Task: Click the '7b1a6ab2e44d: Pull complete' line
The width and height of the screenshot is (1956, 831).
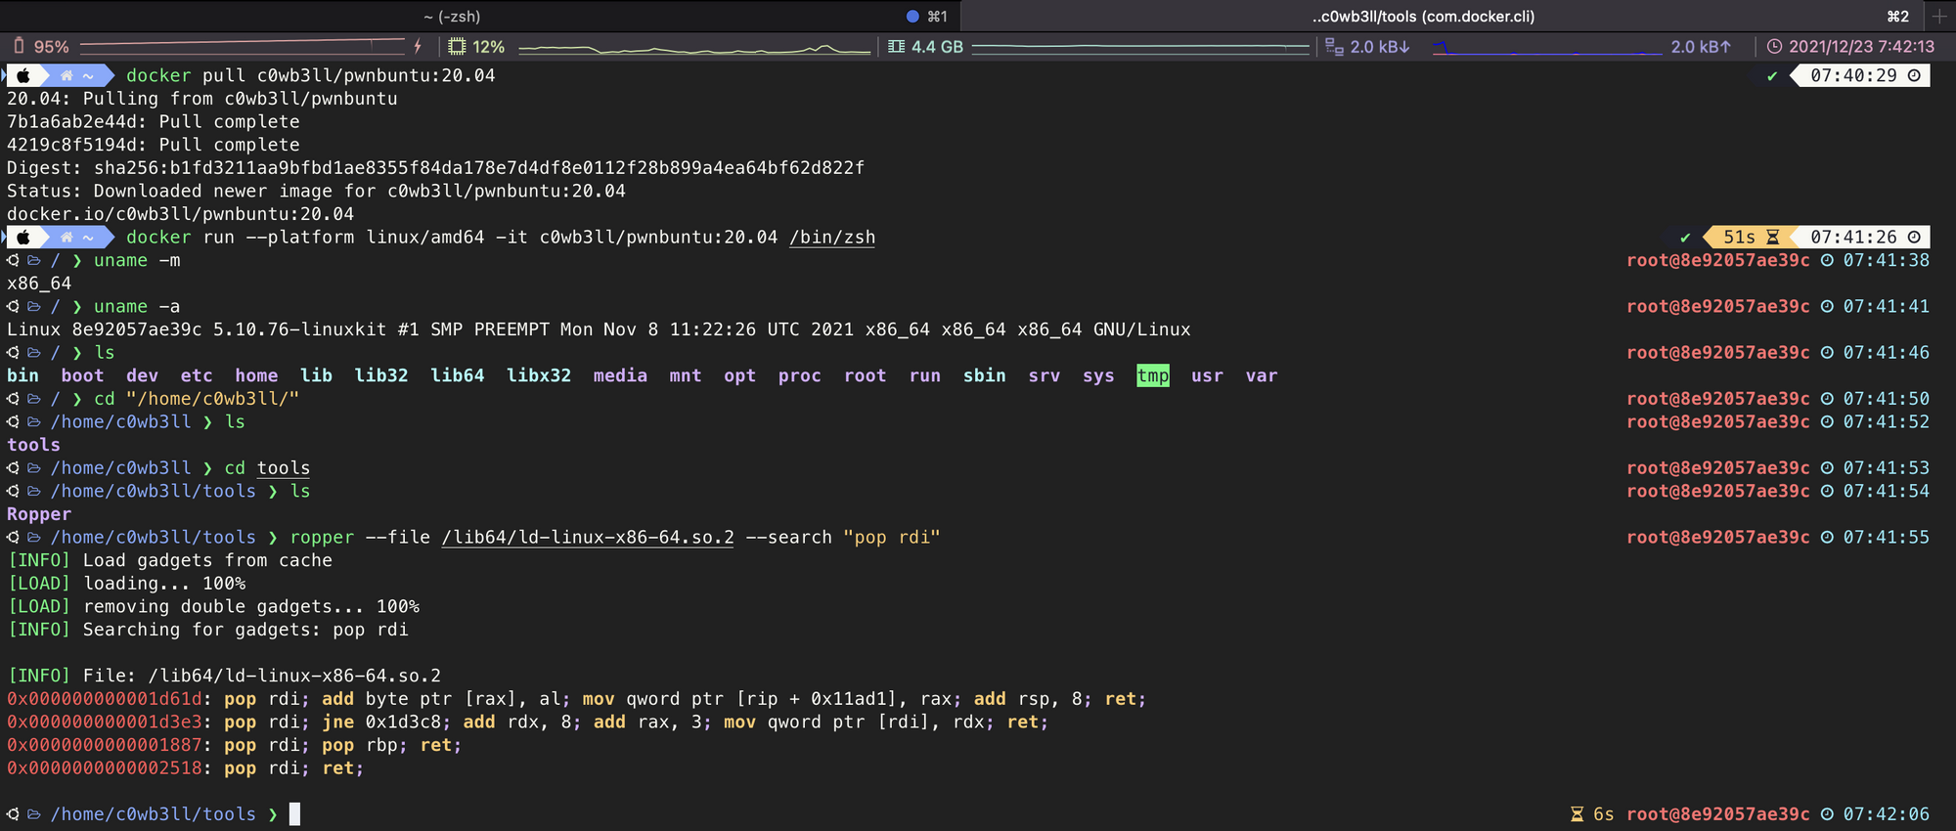Action: (x=154, y=122)
